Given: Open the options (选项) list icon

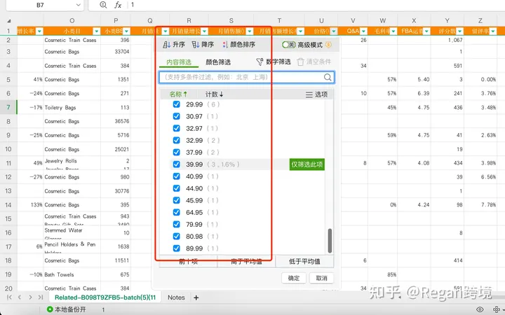Looking at the screenshot, I should coord(309,94).
